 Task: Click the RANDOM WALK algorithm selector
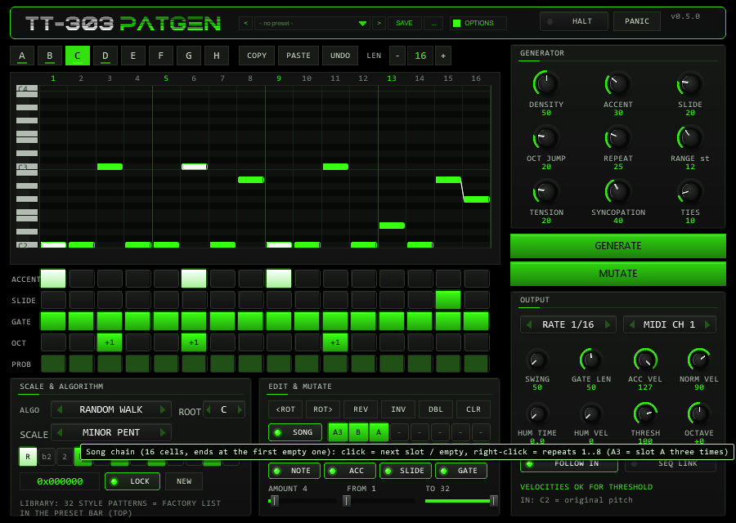coord(111,409)
